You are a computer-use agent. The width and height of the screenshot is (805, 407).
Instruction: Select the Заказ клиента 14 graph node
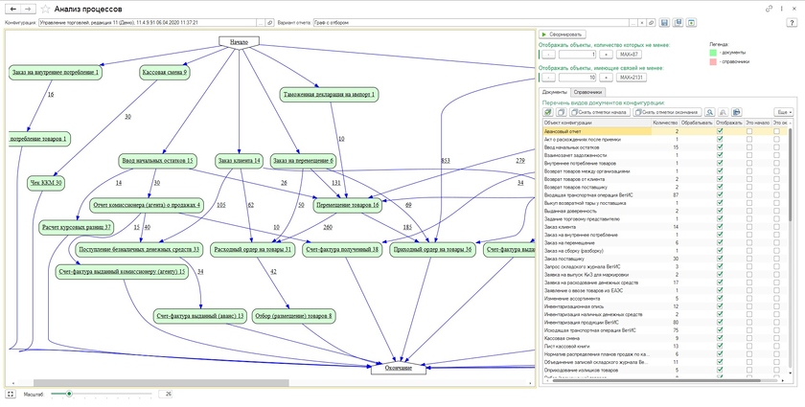coord(239,160)
